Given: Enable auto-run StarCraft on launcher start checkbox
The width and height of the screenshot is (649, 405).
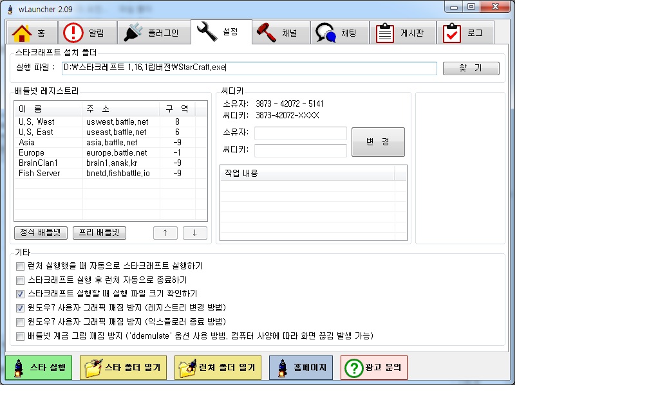Looking at the screenshot, I should pyautogui.click(x=21, y=266).
